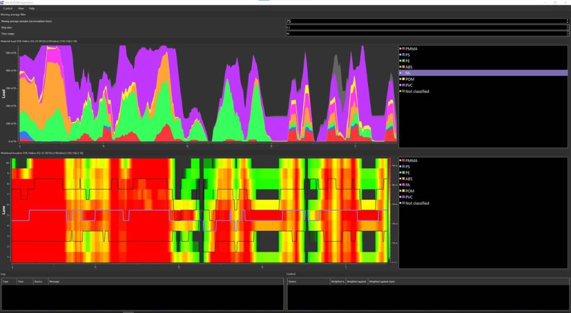Select Not classified in Workload location legend
Screen dimensions: 571x313
pyautogui.click(x=417, y=203)
